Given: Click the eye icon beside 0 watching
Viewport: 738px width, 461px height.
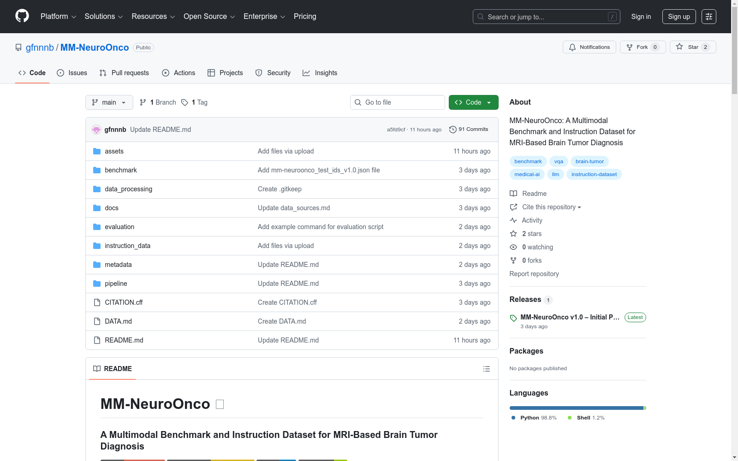Looking at the screenshot, I should pyautogui.click(x=513, y=247).
